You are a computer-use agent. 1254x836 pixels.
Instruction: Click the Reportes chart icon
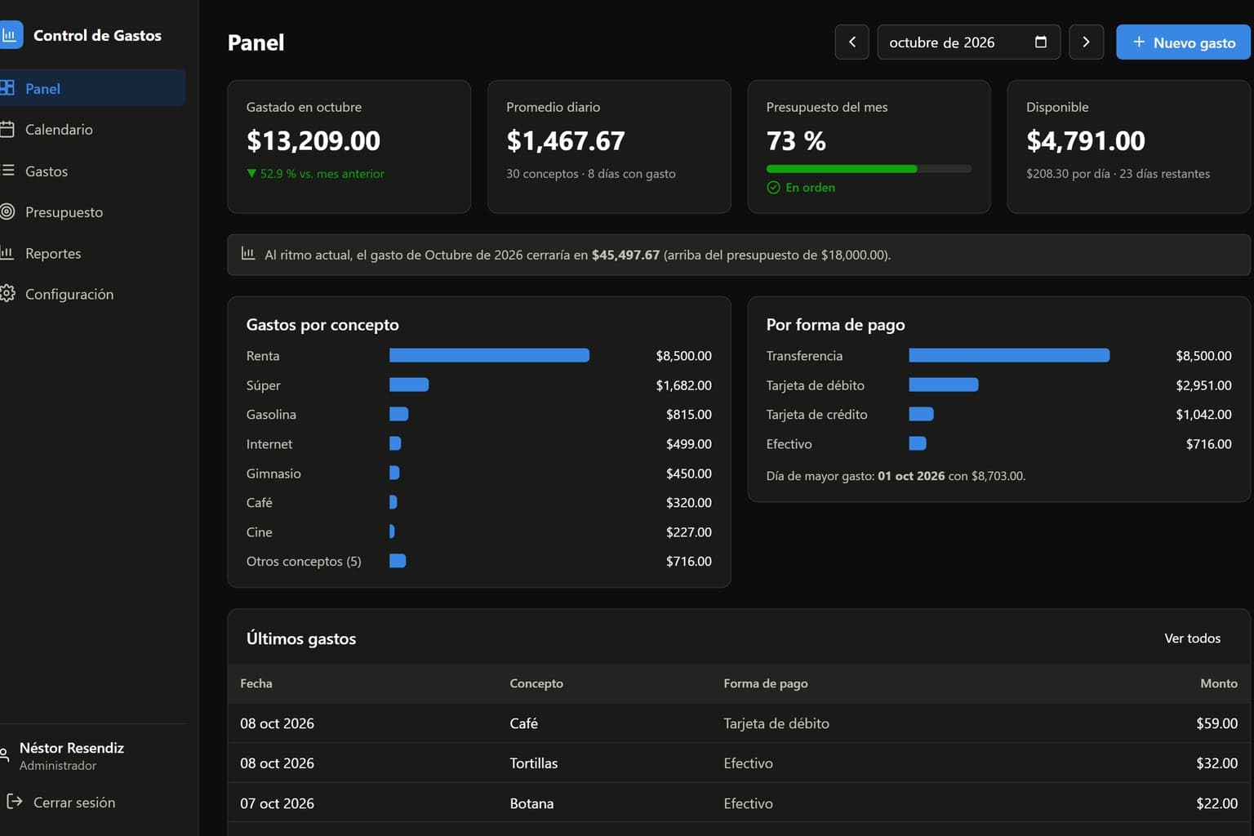7,253
